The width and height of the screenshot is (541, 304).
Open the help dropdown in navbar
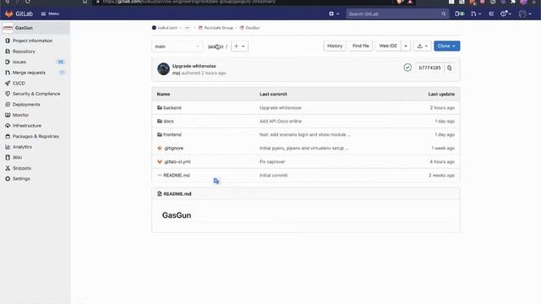click(x=505, y=14)
